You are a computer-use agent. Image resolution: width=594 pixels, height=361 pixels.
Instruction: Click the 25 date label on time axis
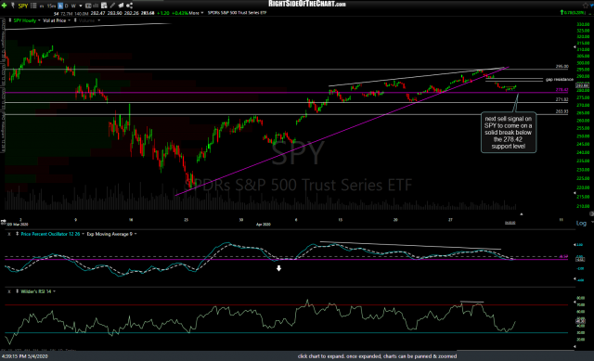click(x=186, y=220)
